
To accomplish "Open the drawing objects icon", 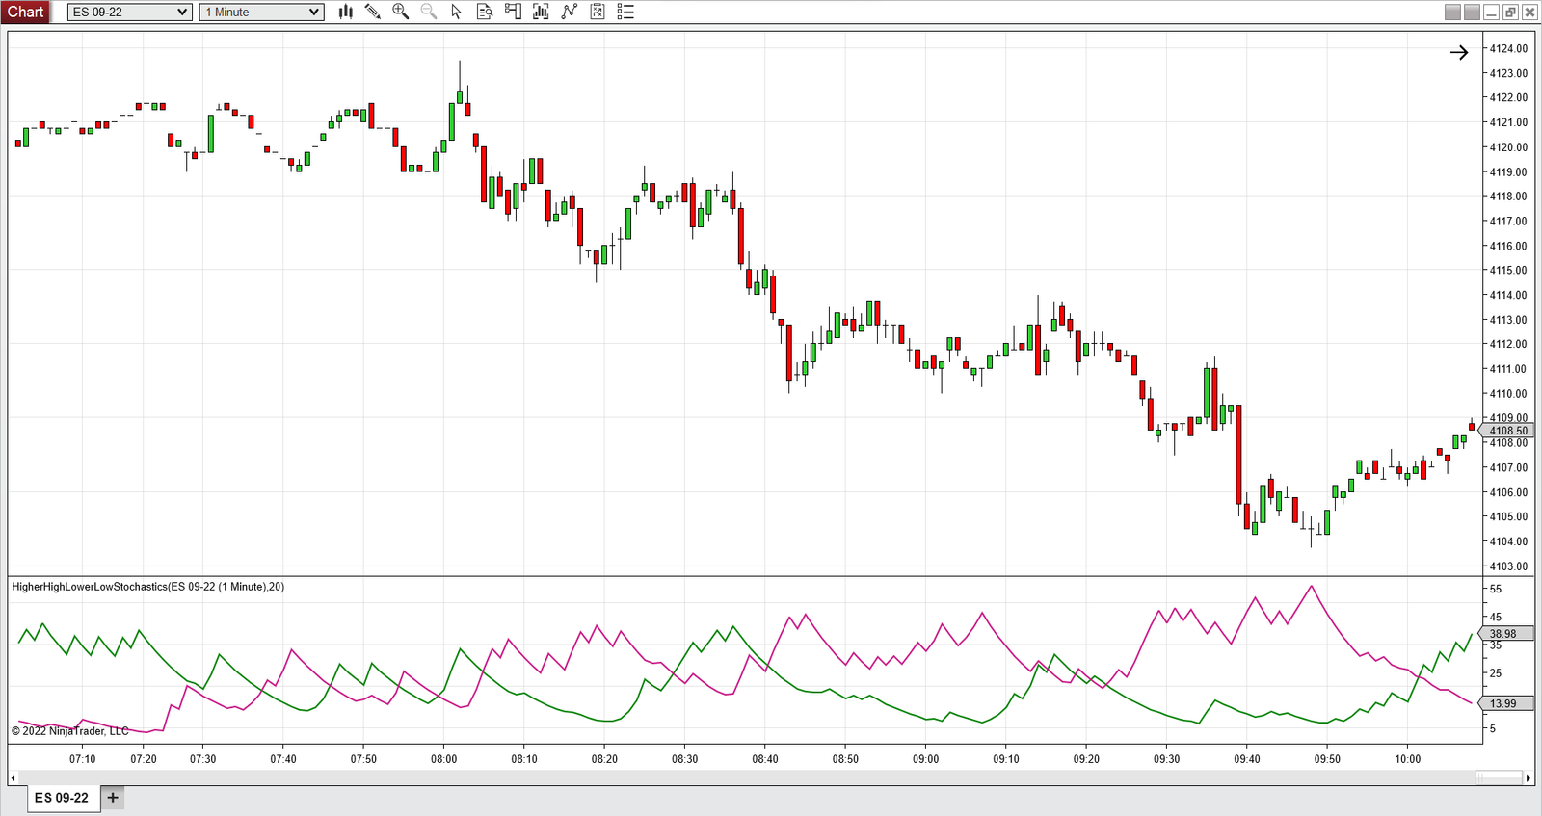I will point(598,12).
